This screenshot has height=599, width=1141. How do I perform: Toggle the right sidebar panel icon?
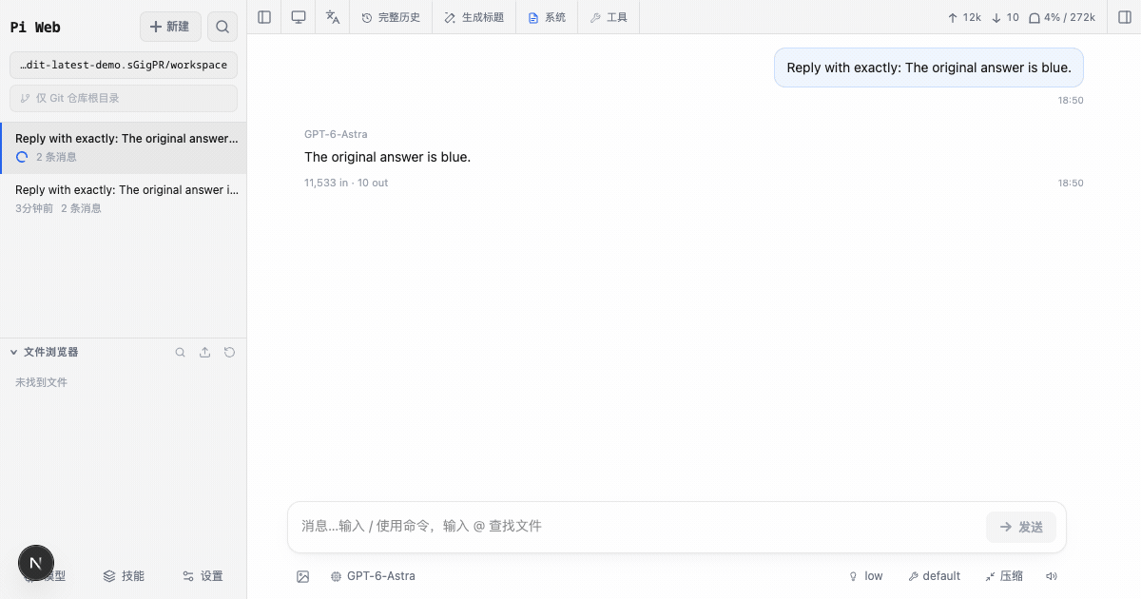tap(1125, 17)
